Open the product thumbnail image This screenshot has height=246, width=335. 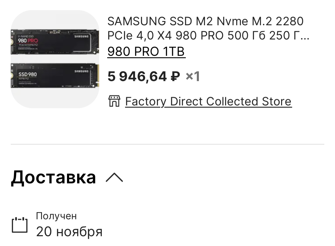tap(55, 59)
